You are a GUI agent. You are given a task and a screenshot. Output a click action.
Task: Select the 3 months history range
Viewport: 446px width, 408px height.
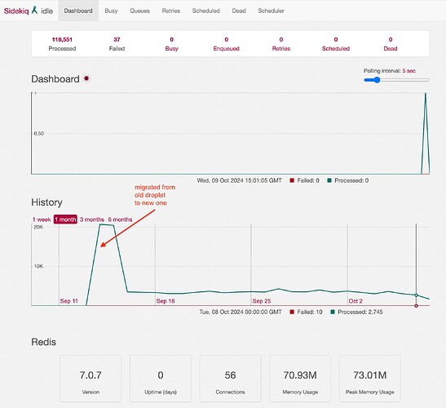(92, 220)
